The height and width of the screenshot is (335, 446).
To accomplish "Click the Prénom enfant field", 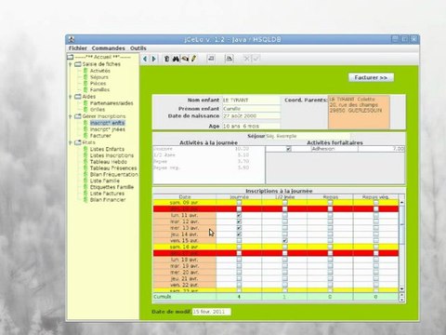I will (x=251, y=109).
